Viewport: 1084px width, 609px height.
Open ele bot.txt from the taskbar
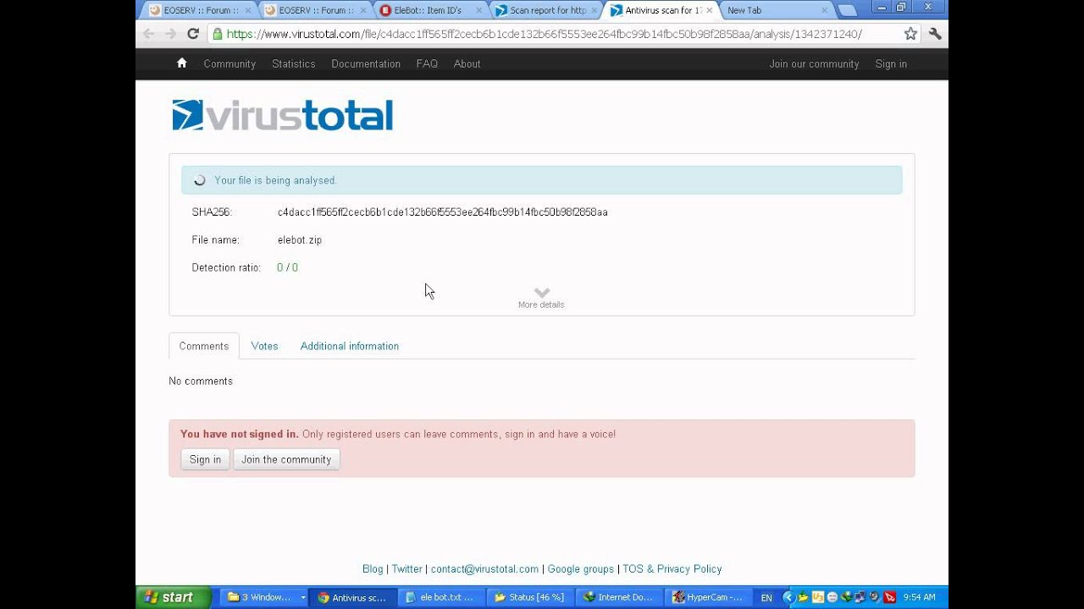click(x=441, y=597)
